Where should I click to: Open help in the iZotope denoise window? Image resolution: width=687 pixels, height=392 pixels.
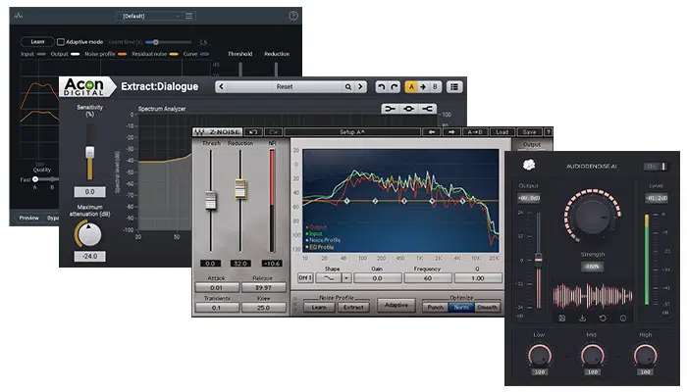(293, 16)
